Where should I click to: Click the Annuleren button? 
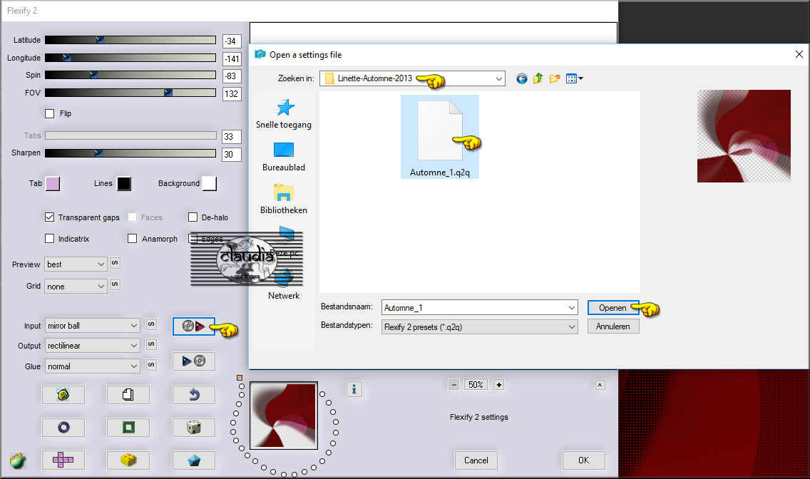(613, 326)
